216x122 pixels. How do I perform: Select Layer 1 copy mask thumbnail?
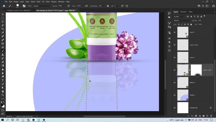click(196, 70)
